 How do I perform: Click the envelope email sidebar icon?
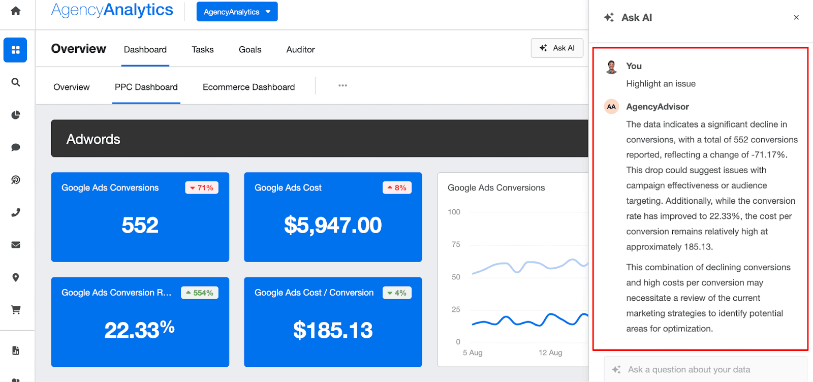coord(16,245)
